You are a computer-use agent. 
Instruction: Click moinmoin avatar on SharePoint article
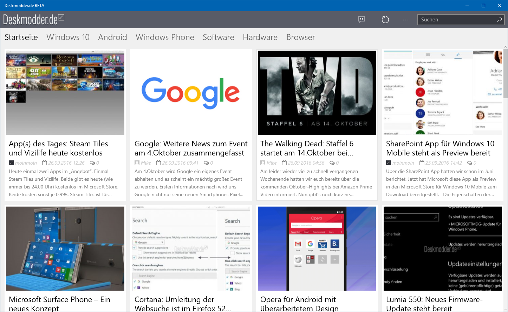tap(389, 163)
